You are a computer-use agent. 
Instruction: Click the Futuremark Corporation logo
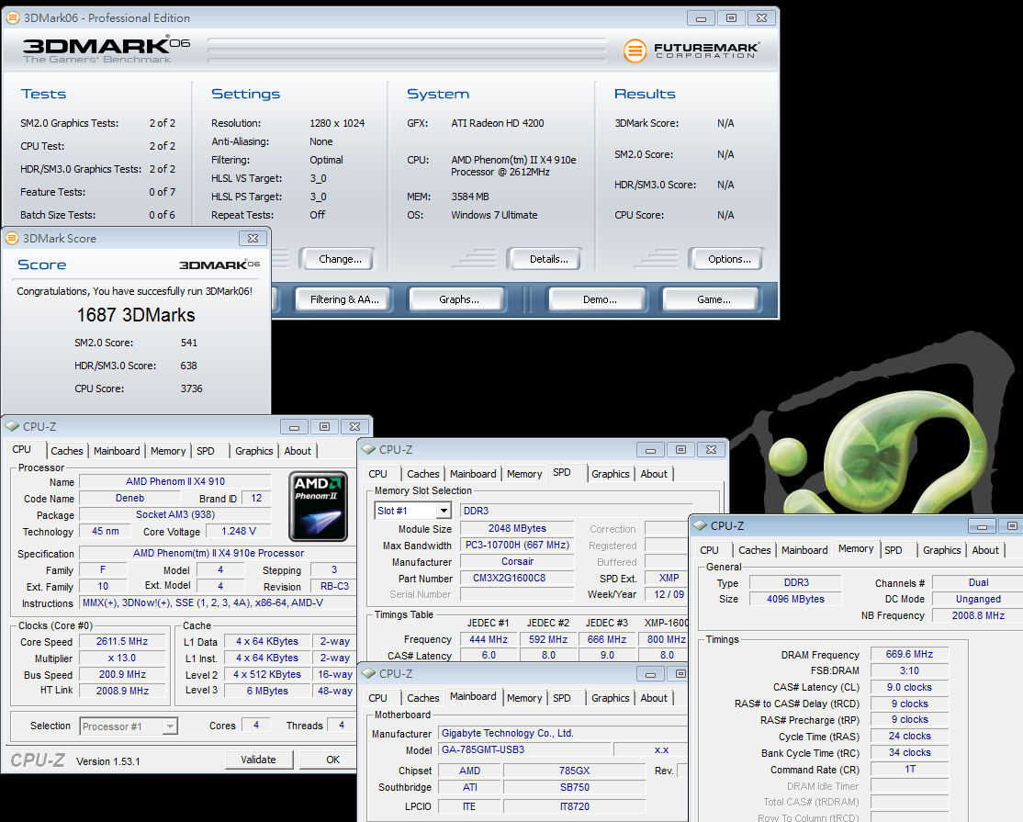point(691,51)
